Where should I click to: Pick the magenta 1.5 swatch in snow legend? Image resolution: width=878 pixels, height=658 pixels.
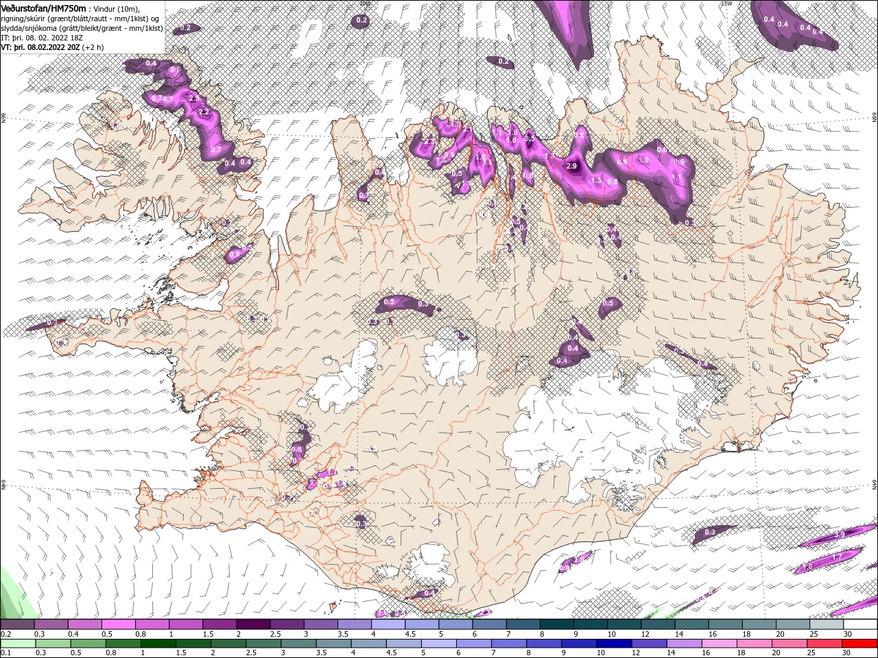coord(219,624)
